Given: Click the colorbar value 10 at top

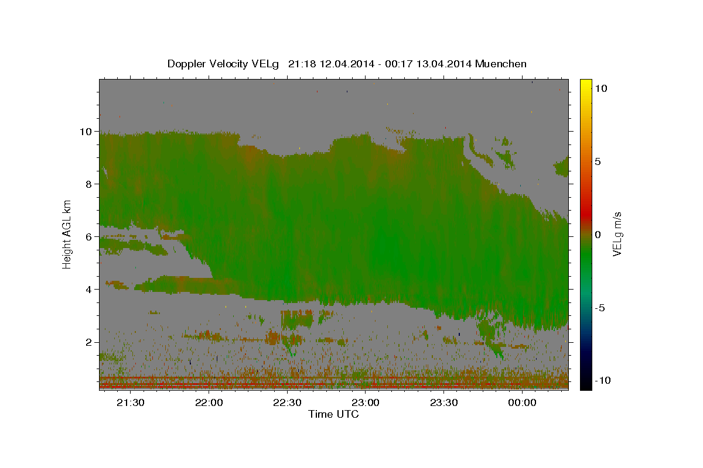Looking at the screenshot, I should pos(600,88).
